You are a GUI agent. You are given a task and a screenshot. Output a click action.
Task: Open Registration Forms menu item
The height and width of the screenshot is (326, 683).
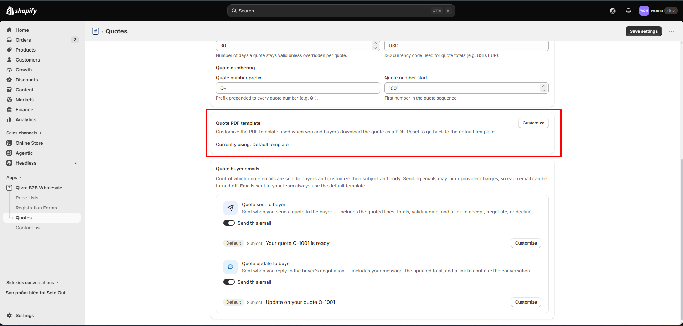[36, 208]
